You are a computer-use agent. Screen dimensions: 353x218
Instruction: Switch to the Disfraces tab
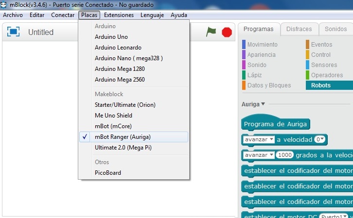click(x=299, y=29)
